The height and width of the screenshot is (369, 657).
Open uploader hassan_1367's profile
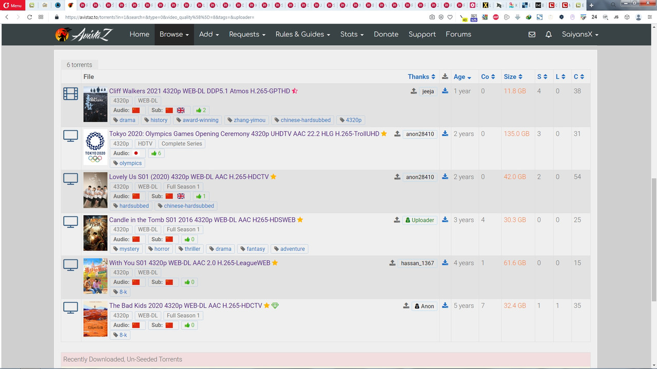pos(417,263)
